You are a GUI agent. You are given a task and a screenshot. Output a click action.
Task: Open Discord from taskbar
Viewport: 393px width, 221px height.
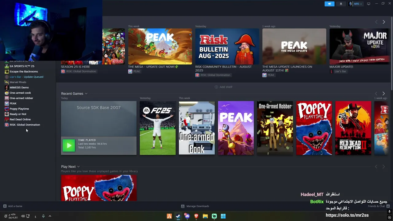point(187,216)
